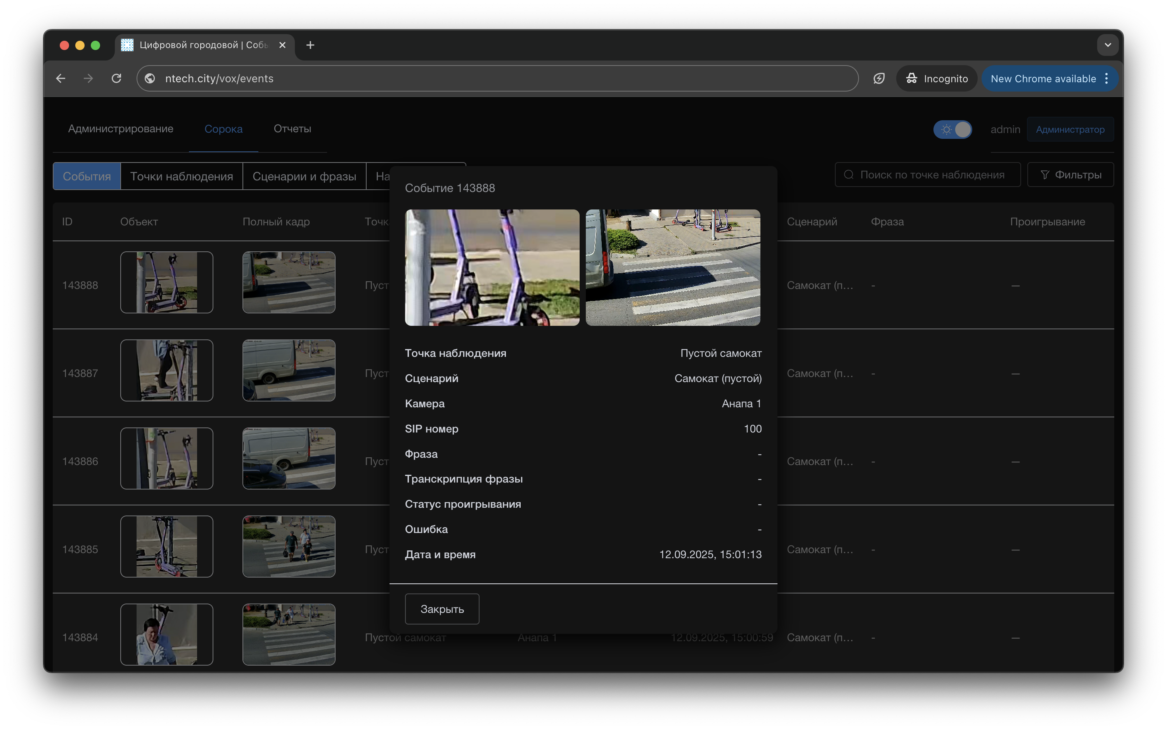The width and height of the screenshot is (1167, 730).
Task: Open the Сценарии и фразы tab
Action: point(304,176)
